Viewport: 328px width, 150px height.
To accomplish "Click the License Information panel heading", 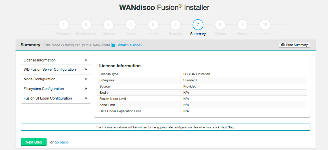I will tap(120, 66).
